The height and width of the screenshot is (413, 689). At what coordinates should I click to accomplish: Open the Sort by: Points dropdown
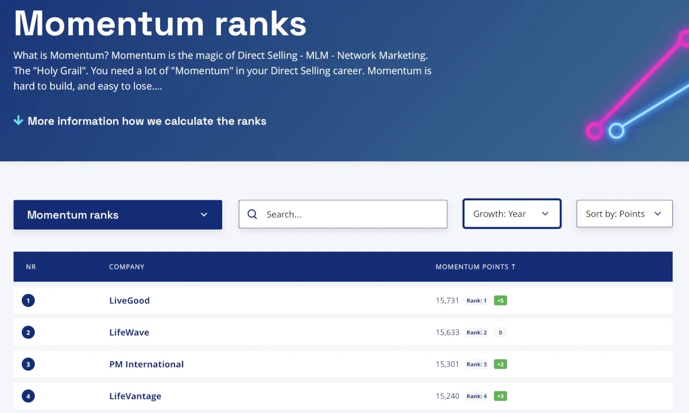click(x=624, y=214)
